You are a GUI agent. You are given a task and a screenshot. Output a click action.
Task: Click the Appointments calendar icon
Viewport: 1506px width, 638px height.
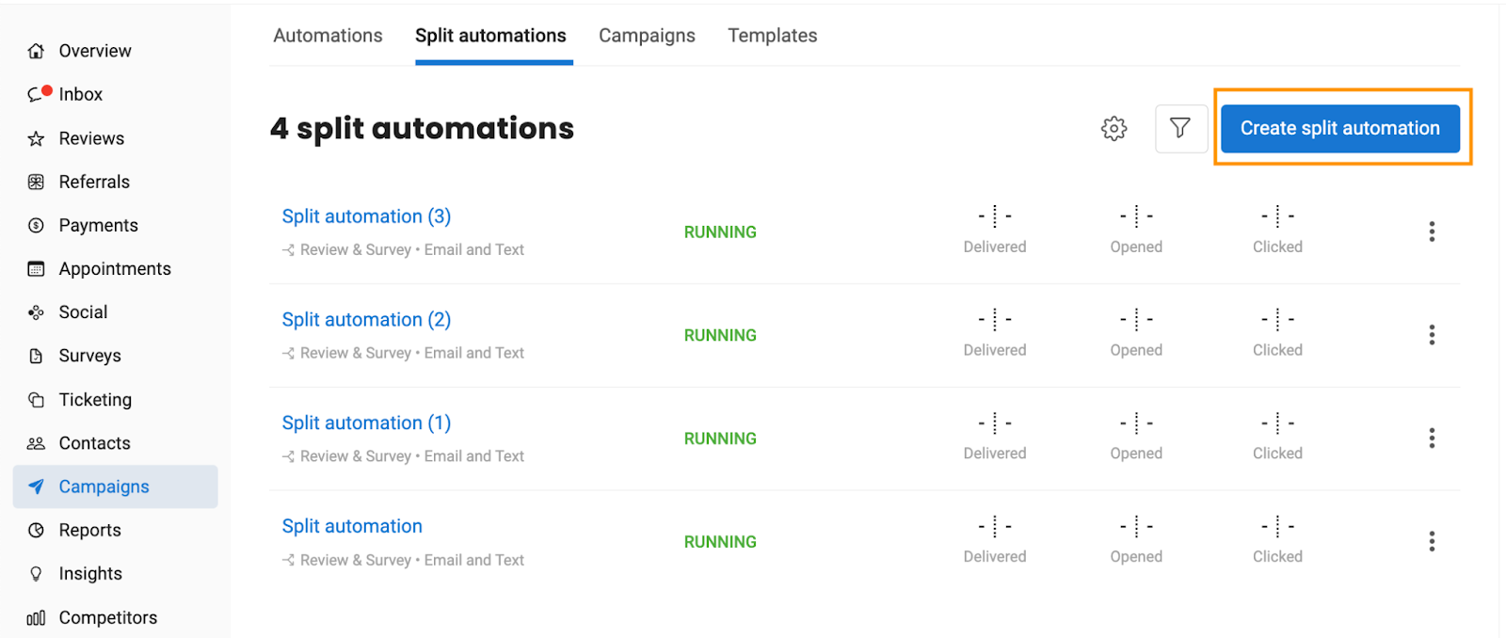[x=36, y=268]
